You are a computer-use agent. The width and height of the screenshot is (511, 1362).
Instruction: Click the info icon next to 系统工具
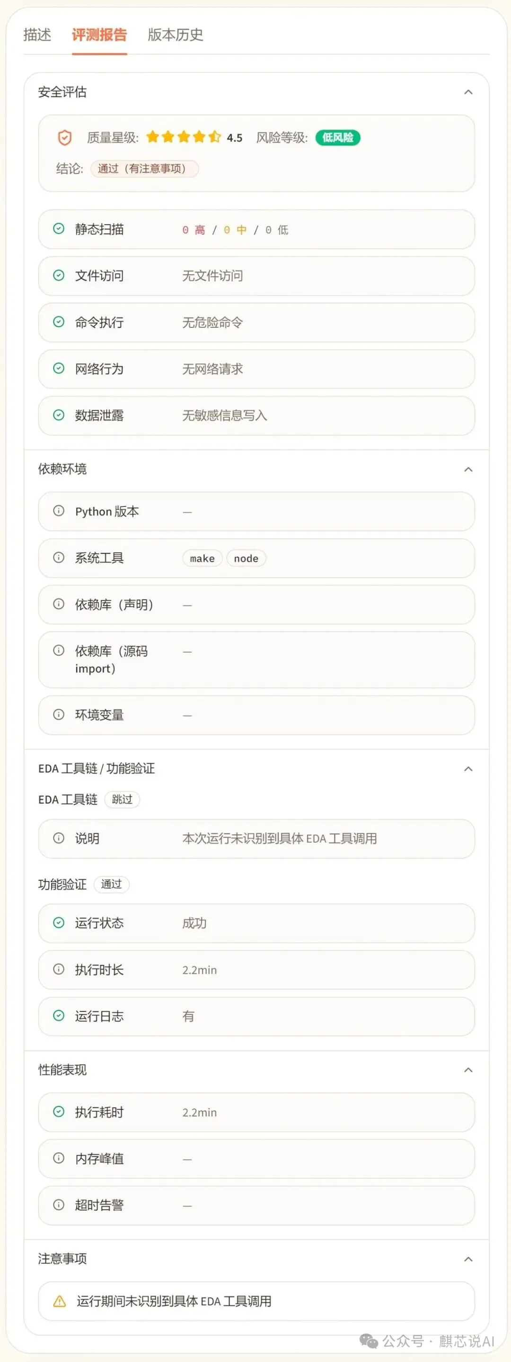(x=59, y=558)
